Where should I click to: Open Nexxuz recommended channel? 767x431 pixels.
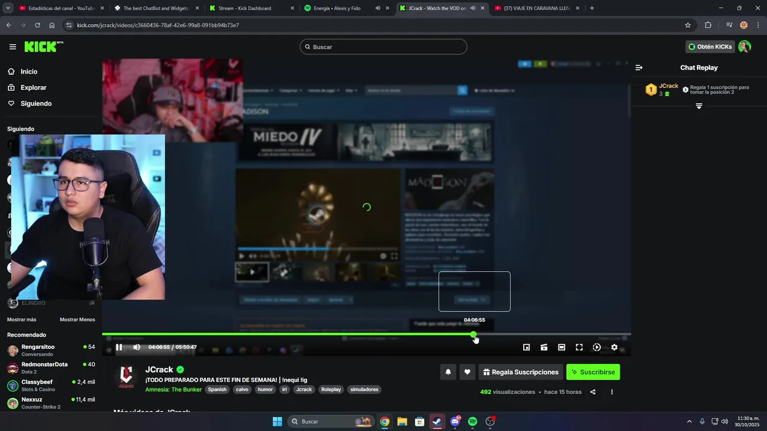[51, 402]
